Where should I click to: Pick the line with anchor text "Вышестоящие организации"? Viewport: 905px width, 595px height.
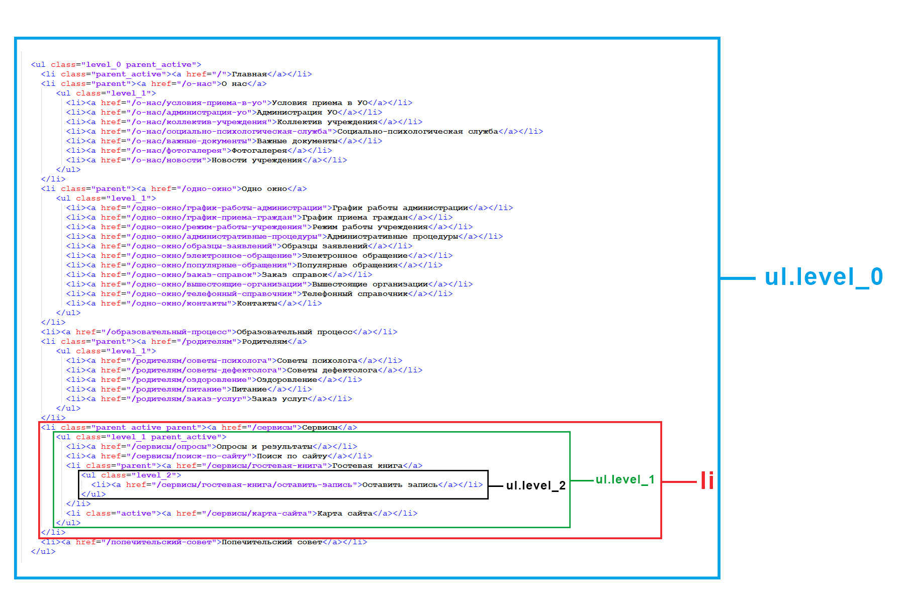[269, 284]
